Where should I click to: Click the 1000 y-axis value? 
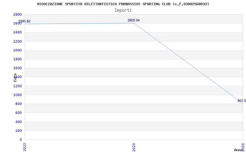coord(18,95)
